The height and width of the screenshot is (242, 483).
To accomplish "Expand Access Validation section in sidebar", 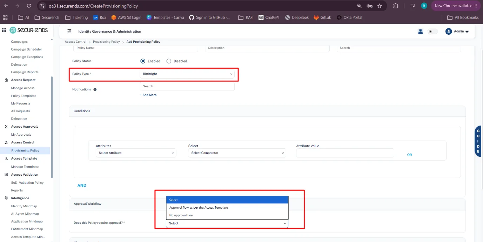I will (25, 175).
